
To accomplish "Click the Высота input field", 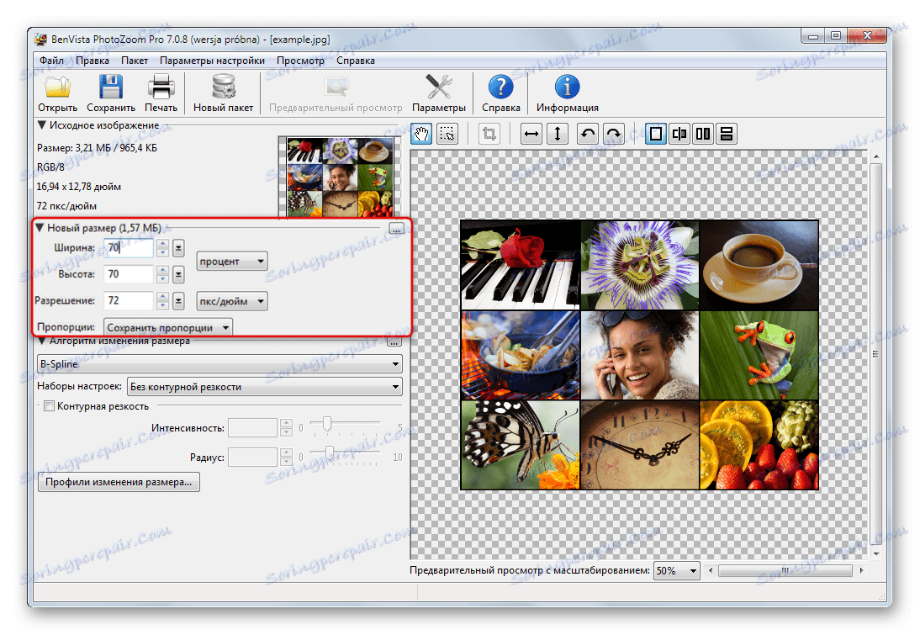I will point(129,274).
